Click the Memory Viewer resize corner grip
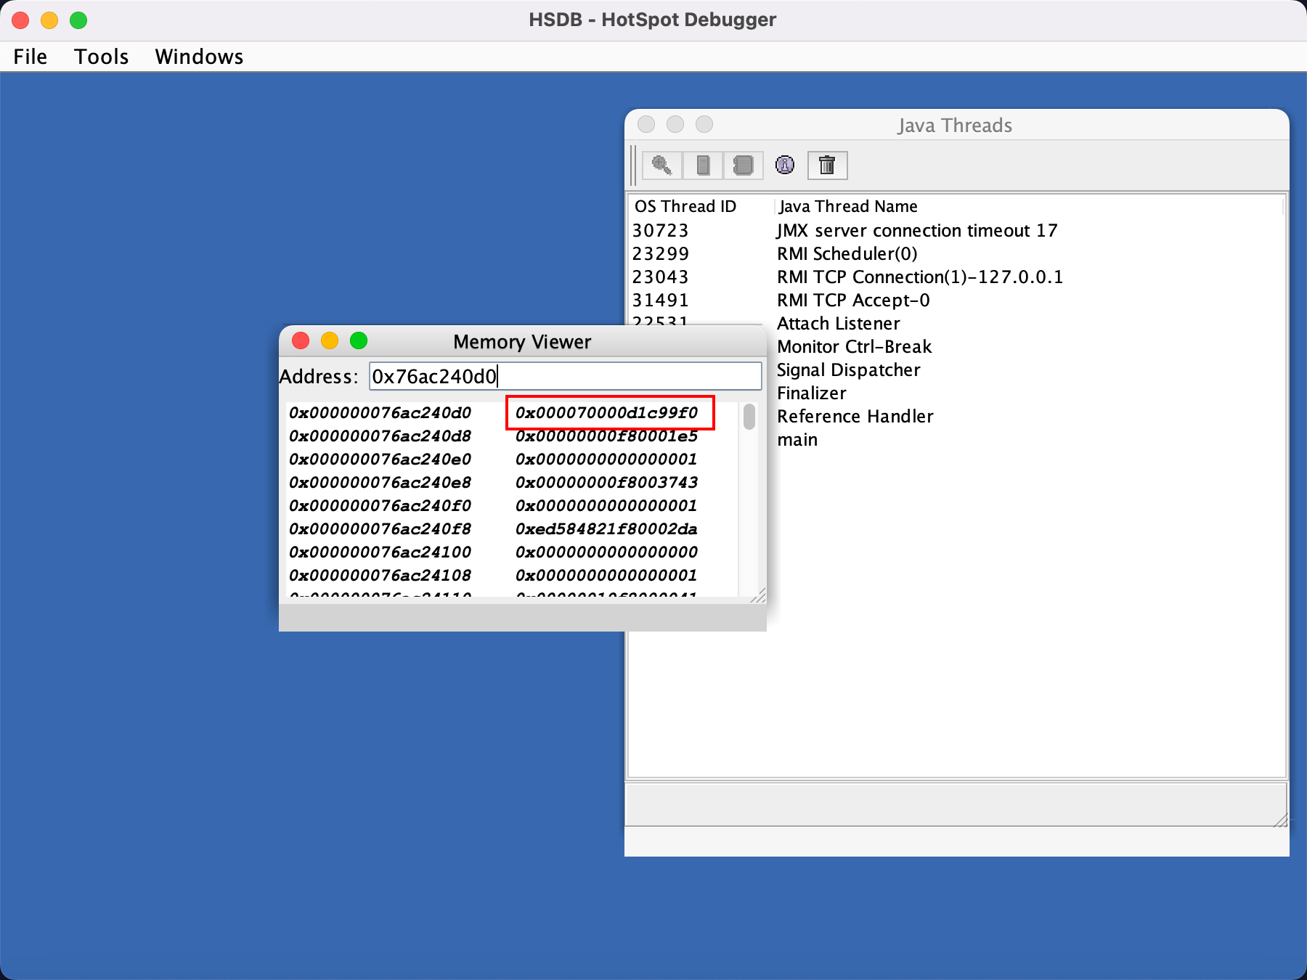Image resolution: width=1307 pixels, height=980 pixels. point(758,595)
